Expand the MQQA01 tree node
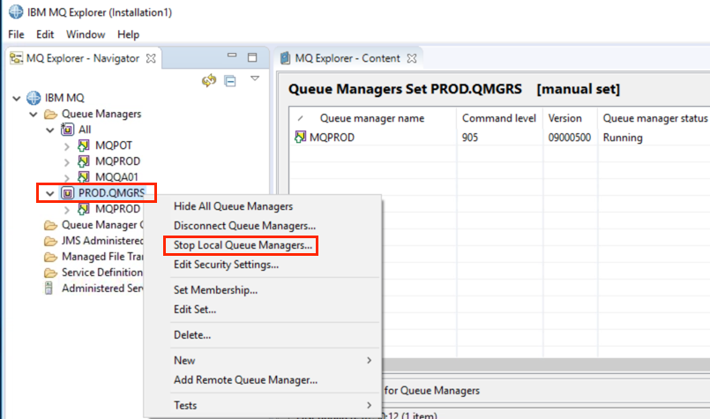The image size is (710, 419). (67, 178)
